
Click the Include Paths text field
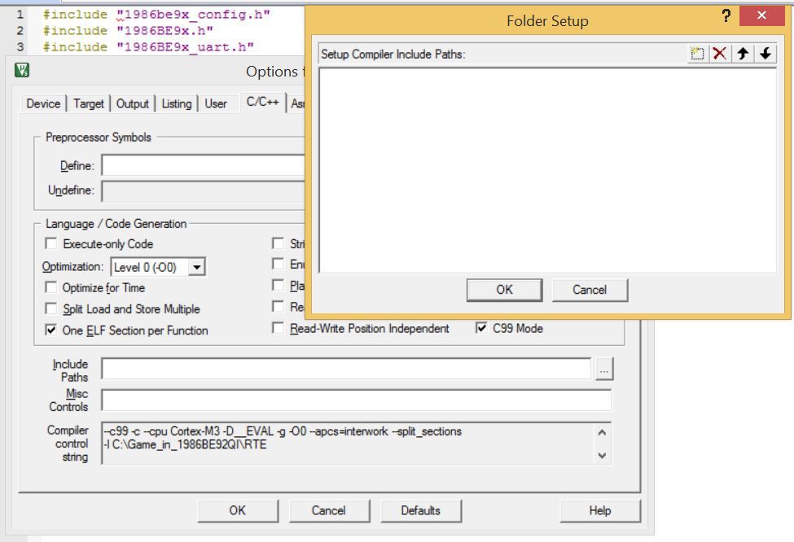pyautogui.click(x=346, y=369)
